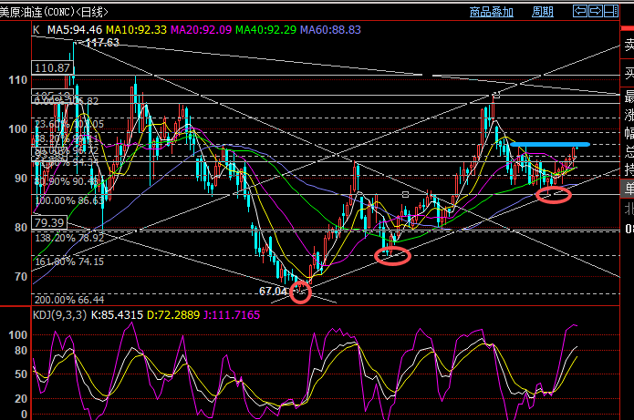634x420 pixels.
Task: Click the MA60:88.83 moving average label
Action: [330, 30]
